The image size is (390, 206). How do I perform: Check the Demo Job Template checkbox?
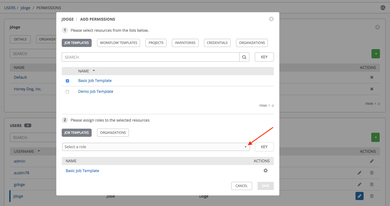click(x=67, y=92)
